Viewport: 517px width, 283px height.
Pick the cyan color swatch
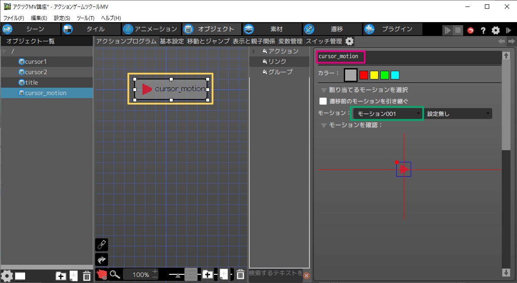tap(395, 75)
